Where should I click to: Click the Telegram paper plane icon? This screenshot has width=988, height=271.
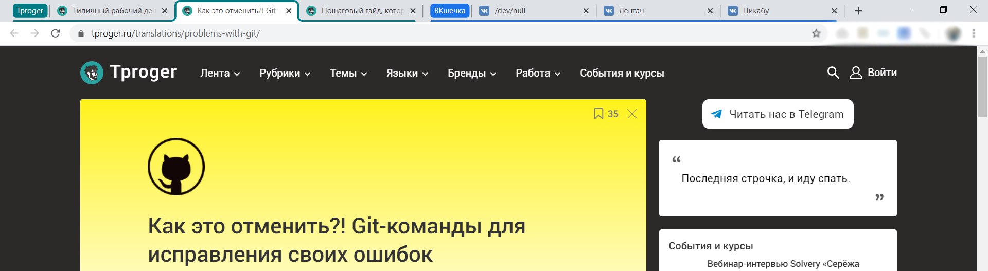click(716, 114)
